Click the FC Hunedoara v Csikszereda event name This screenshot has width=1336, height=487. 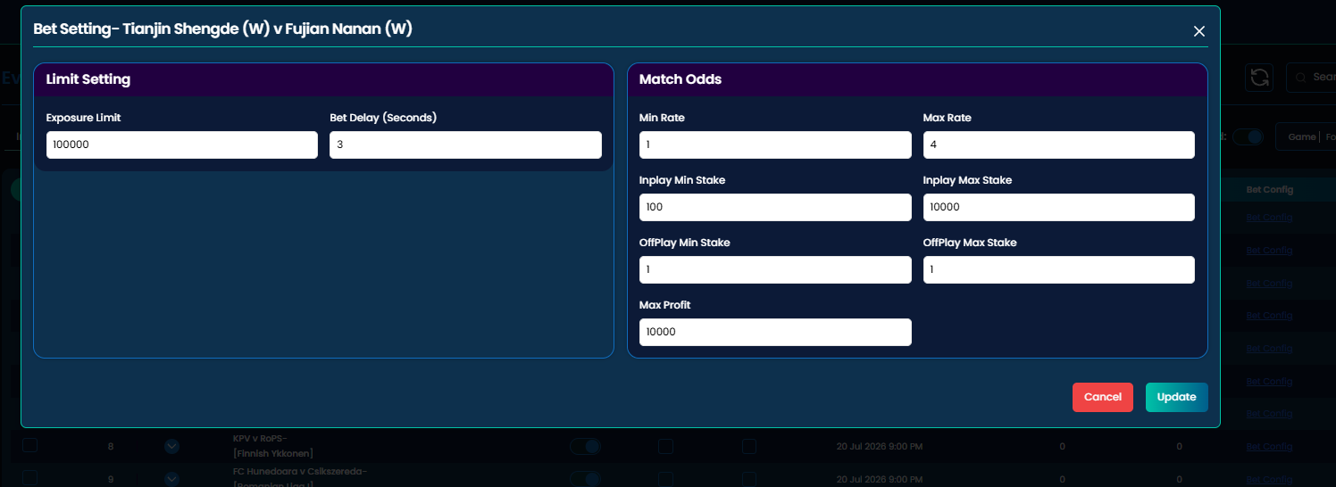[300, 476]
